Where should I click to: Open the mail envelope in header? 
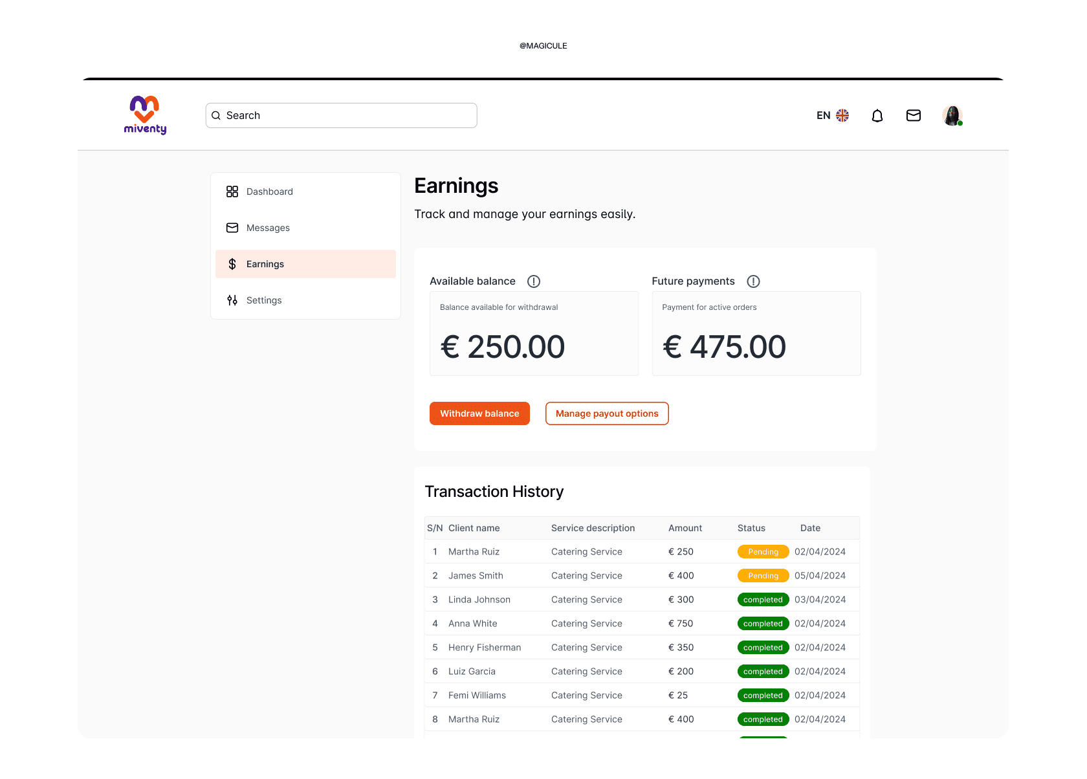click(914, 115)
